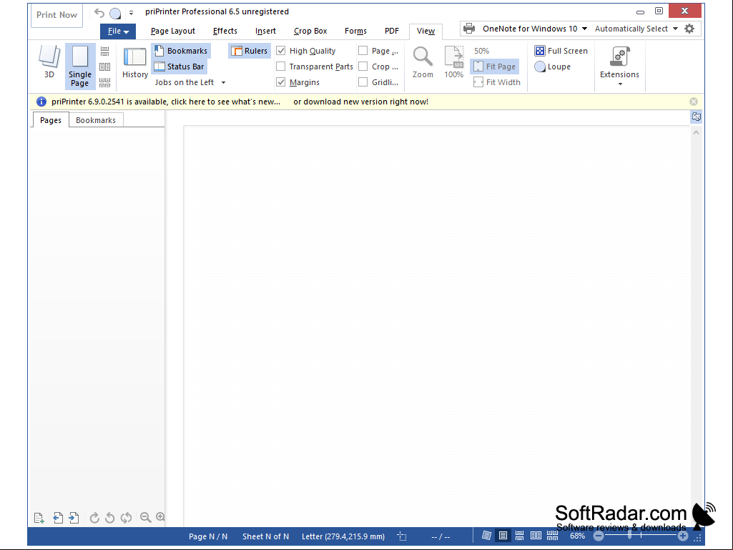The image size is (733, 550).
Task: Open the Page Layout ribbon tab
Action: click(172, 31)
